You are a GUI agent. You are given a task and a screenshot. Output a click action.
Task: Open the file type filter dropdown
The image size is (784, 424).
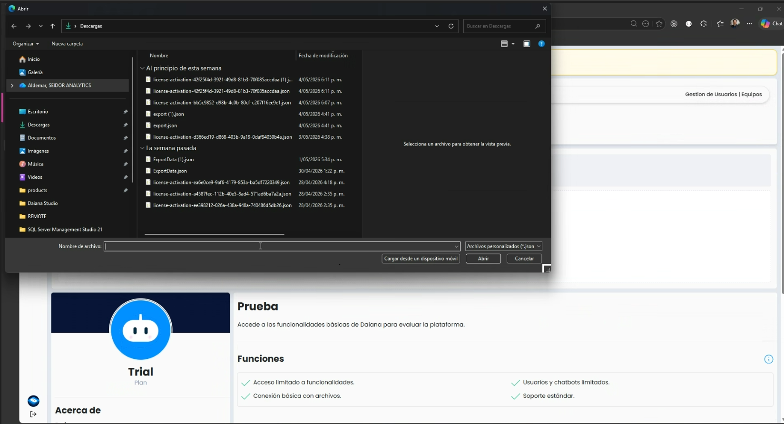(503, 246)
